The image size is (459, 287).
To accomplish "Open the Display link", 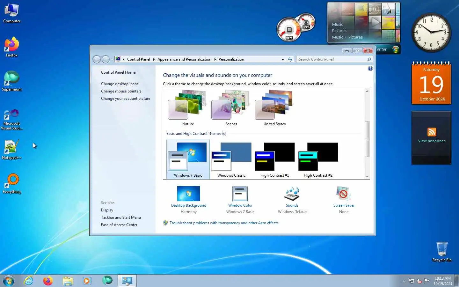I will 107,210.
